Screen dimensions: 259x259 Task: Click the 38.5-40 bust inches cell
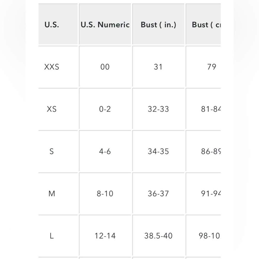pyautogui.click(x=158, y=235)
